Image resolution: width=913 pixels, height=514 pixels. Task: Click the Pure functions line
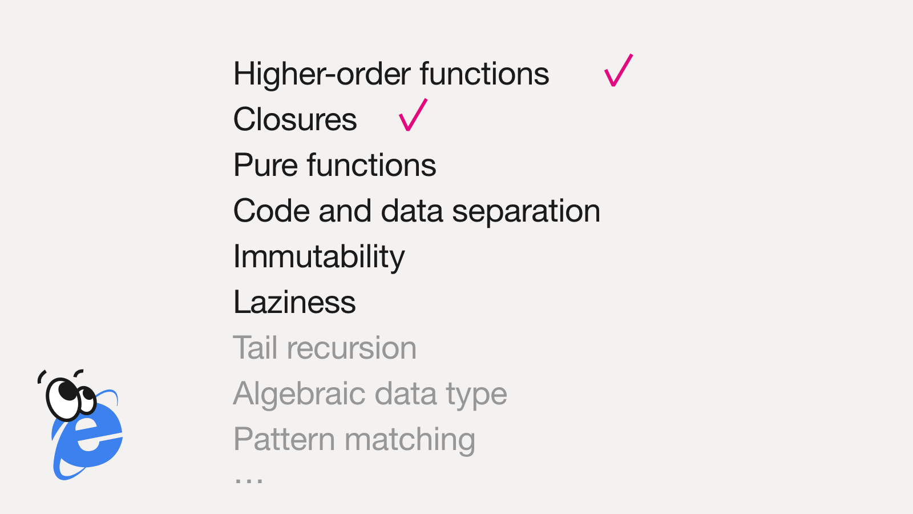[x=335, y=165]
